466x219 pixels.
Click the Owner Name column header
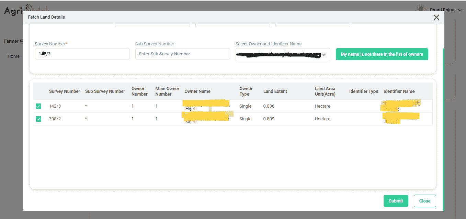point(197,91)
